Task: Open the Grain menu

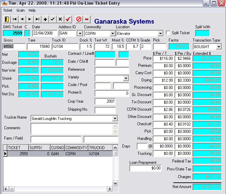Action: coord(21,10)
